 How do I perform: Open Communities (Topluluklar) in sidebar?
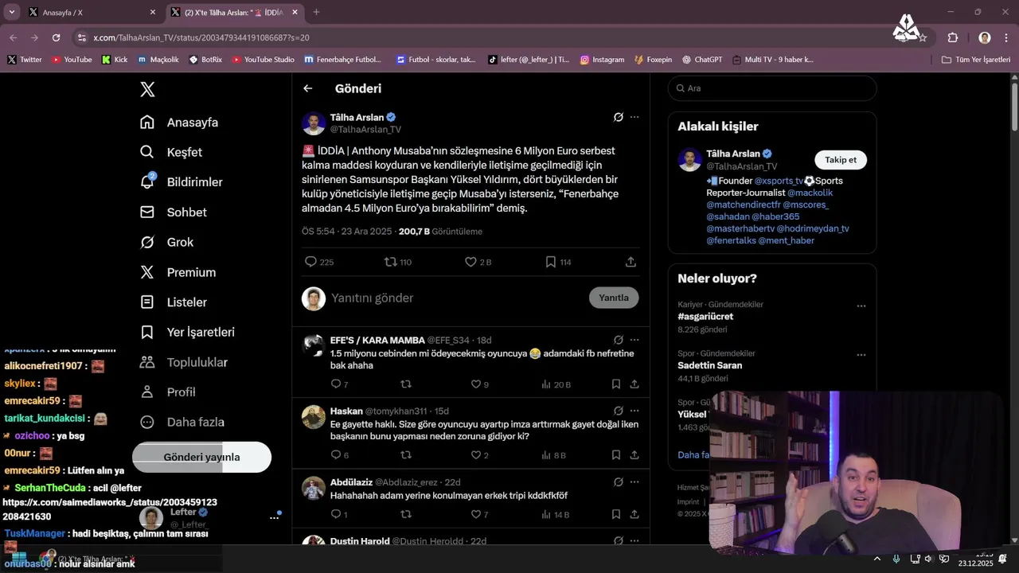183,362
